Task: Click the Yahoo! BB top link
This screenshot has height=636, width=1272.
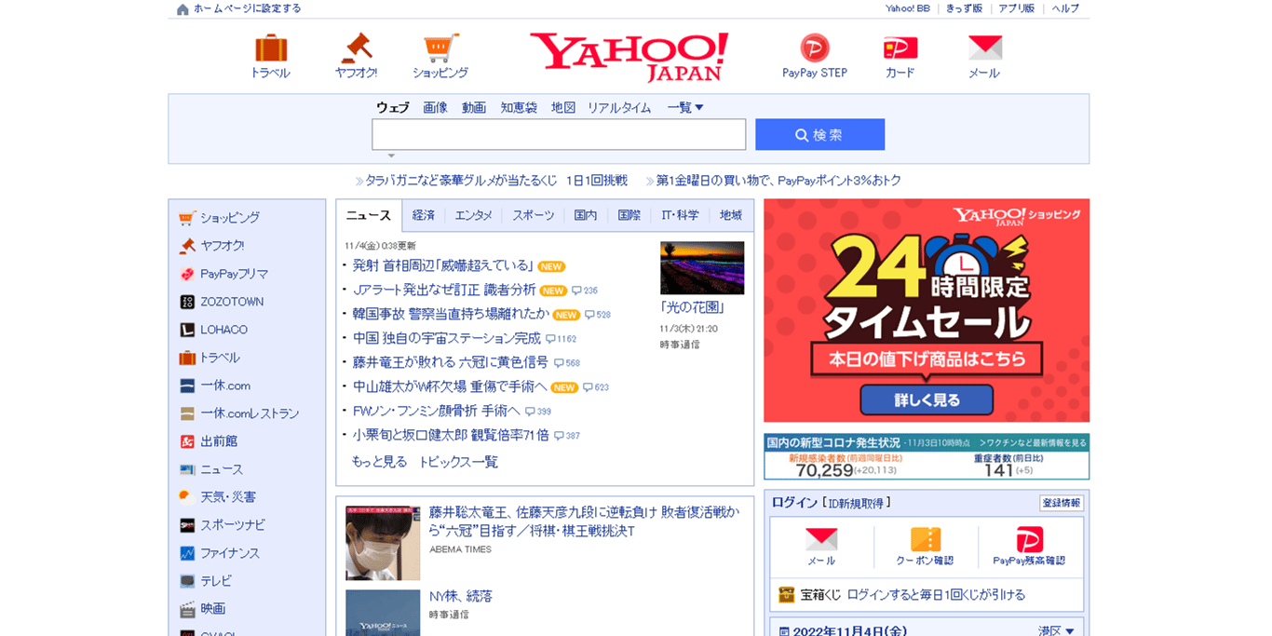Action: [907, 8]
